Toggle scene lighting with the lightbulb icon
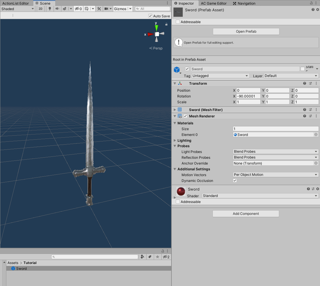The width and height of the screenshot is (320, 286). point(50,9)
